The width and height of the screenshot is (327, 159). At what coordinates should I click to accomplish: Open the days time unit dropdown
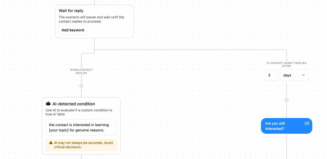[294, 75]
